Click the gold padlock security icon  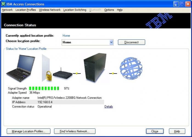[x=49, y=76]
